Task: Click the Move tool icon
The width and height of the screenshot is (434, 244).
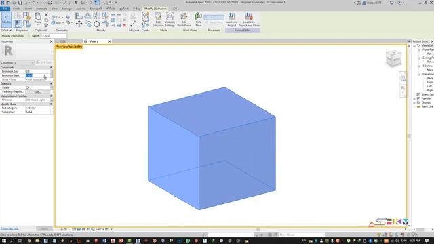Action: click(79, 24)
